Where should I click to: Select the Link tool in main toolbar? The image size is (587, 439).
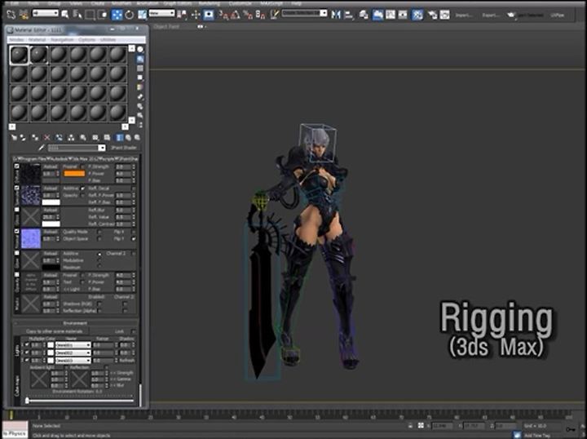11,15
